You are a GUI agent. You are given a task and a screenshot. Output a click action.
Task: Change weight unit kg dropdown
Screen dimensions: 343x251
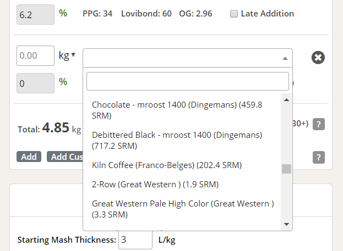pyautogui.click(x=67, y=55)
